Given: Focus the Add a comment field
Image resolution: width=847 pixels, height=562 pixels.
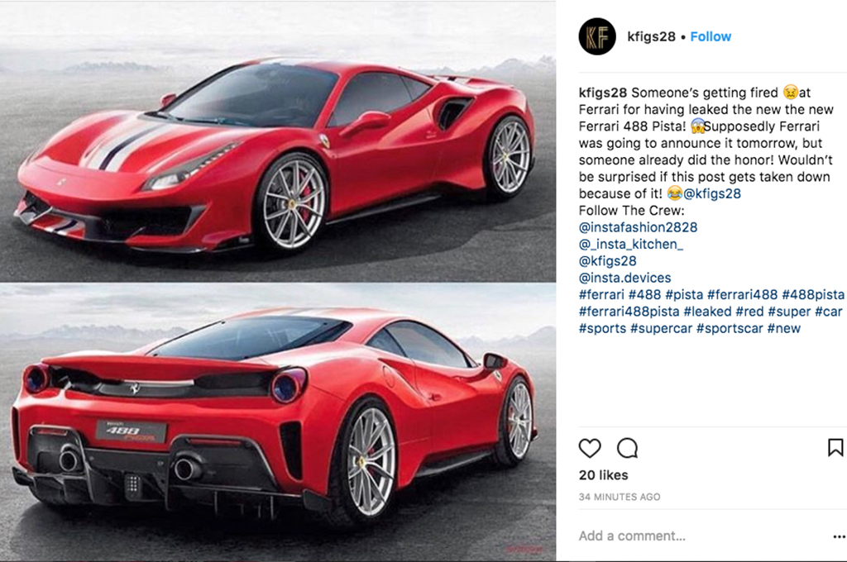Looking at the screenshot, I should (x=632, y=536).
